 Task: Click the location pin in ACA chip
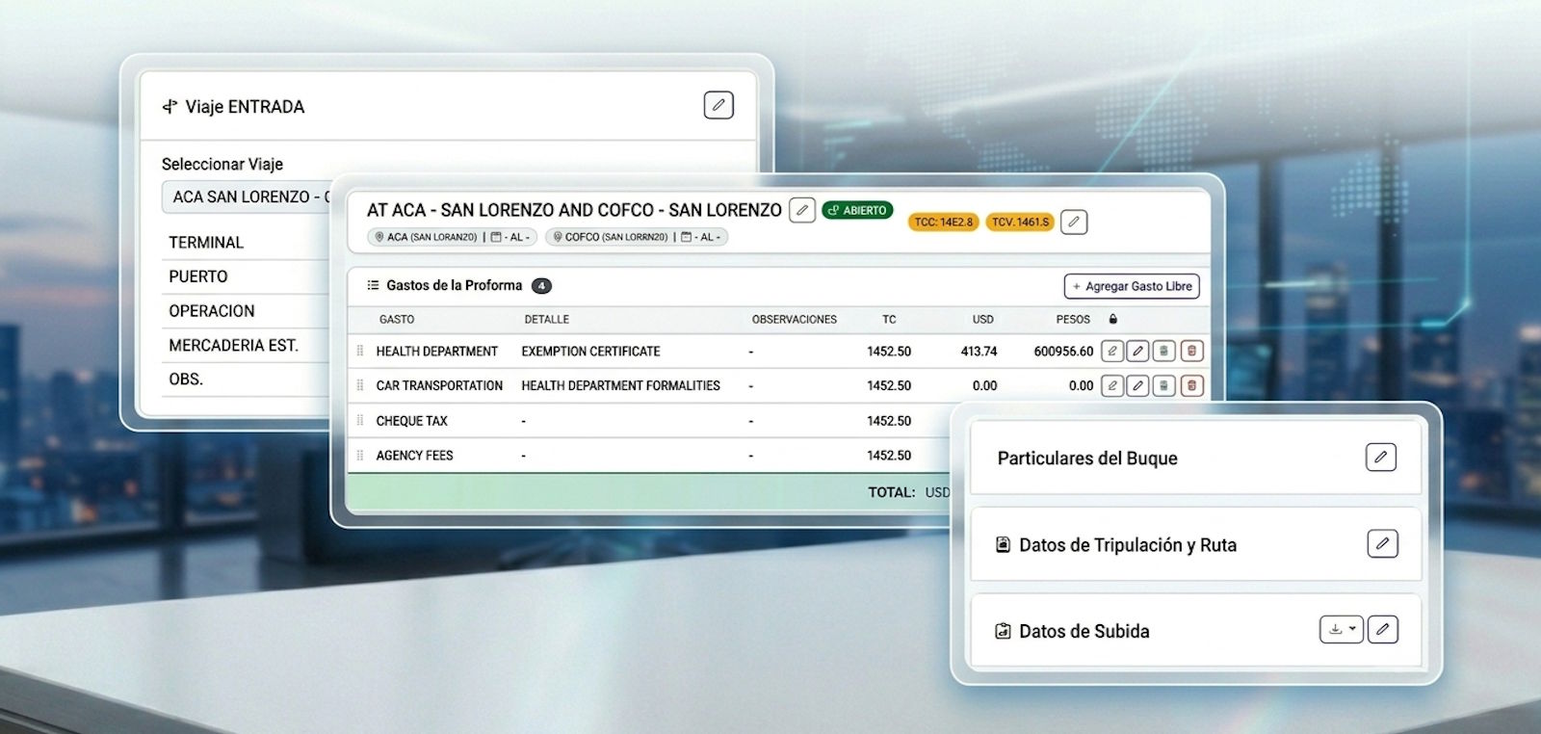pyautogui.click(x=379, y=237)
